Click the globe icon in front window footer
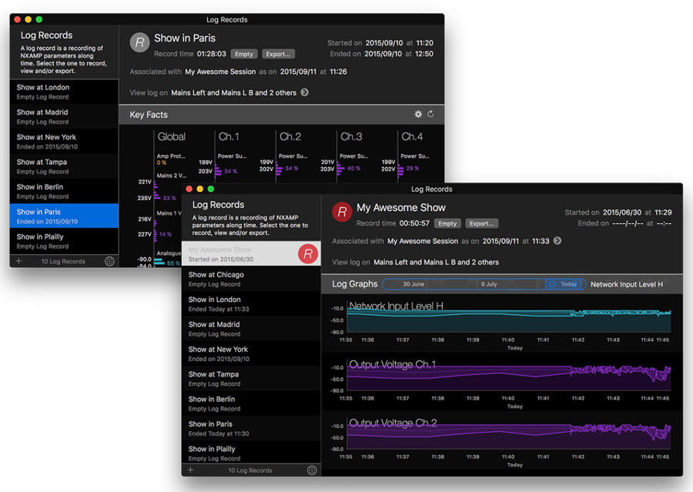Viewport: 693px width, 492px height. point(312,470)
